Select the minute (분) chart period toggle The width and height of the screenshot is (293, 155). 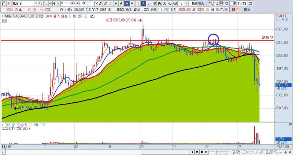(x=127, y=3)
